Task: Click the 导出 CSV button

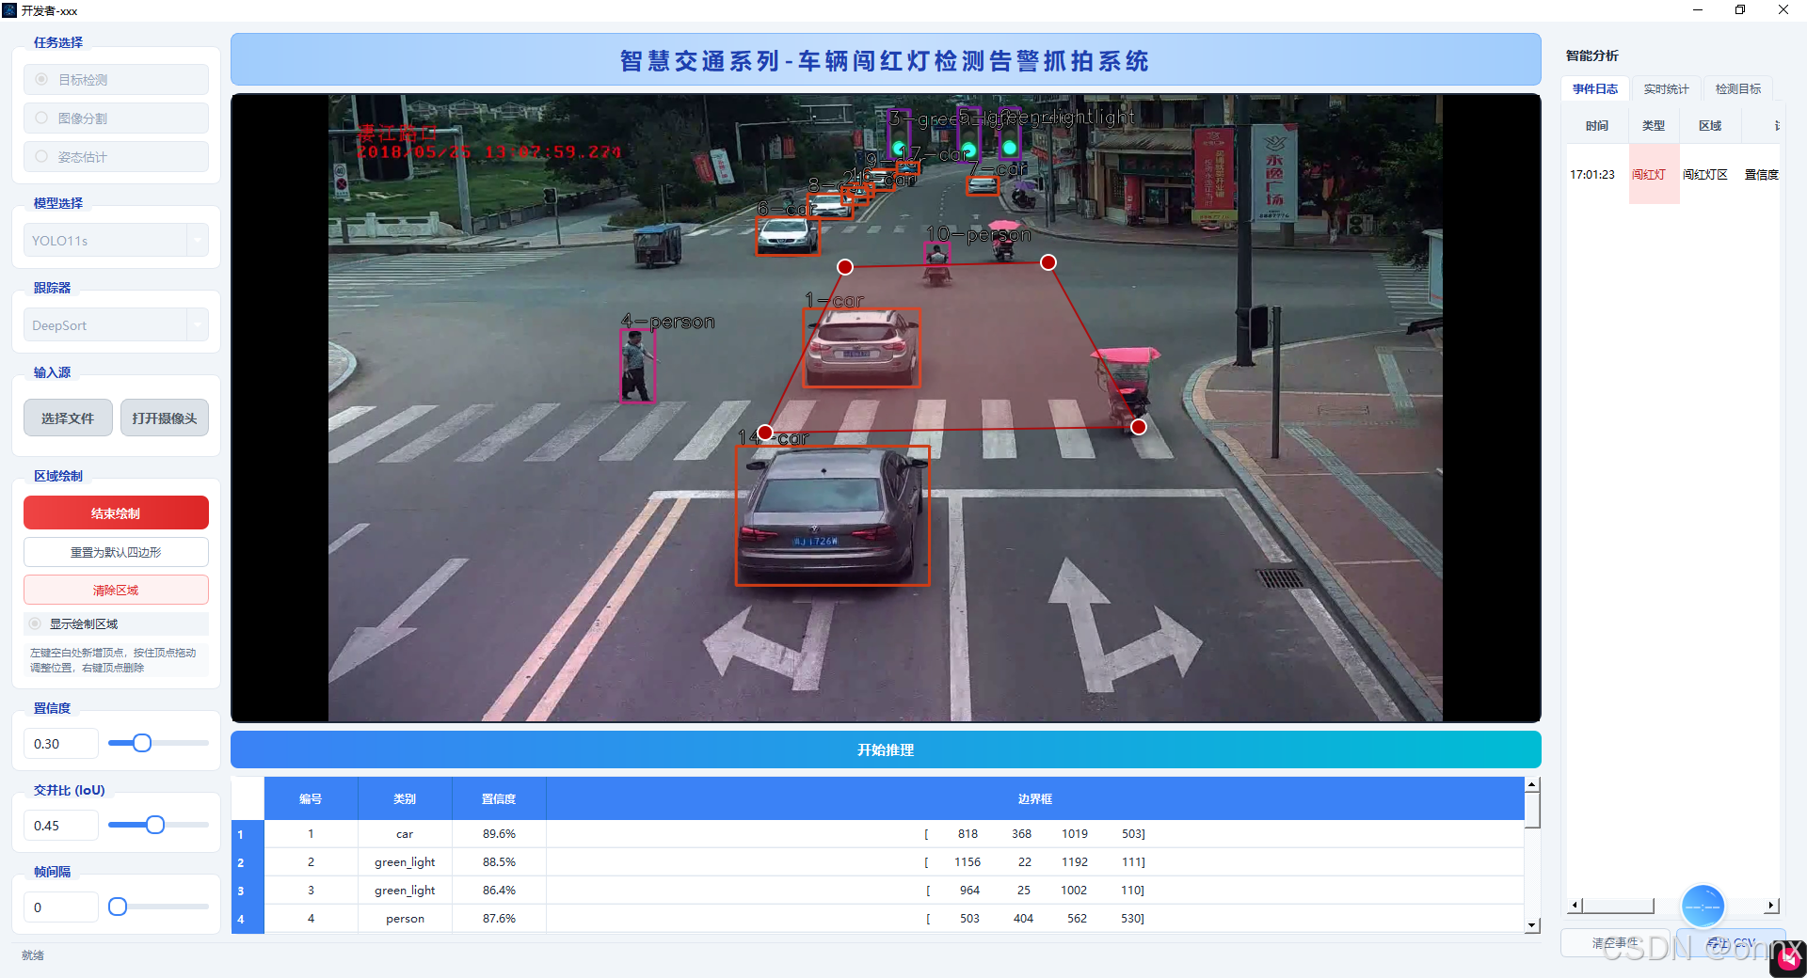Action: click(1731, 943)
